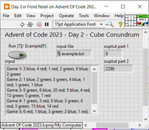
Task: Click the magnifier Search icon
Action: pos(111,24)
